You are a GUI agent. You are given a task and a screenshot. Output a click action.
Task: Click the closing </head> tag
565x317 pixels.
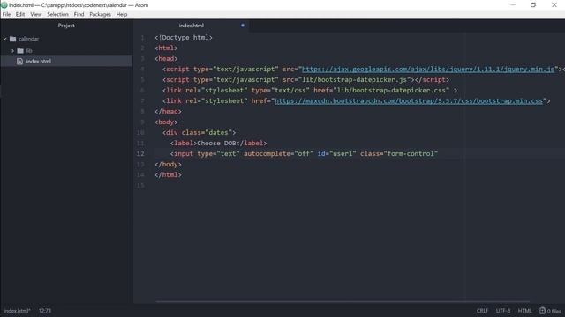coord(169,112)
